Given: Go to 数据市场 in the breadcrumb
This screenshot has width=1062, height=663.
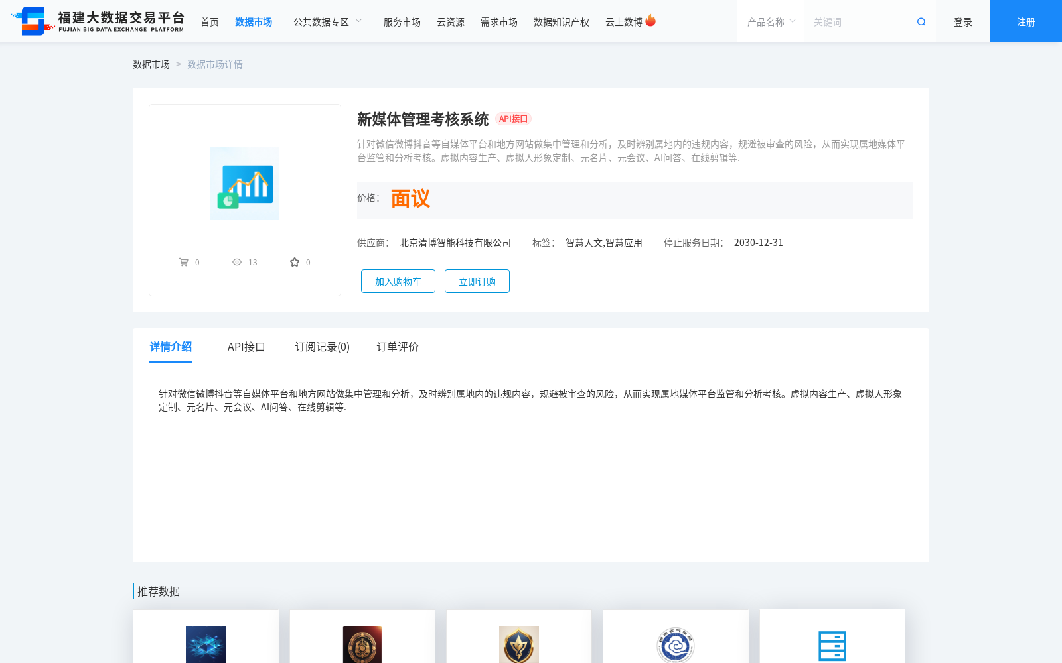Looking at the screenshot, I should click(151, 64).
